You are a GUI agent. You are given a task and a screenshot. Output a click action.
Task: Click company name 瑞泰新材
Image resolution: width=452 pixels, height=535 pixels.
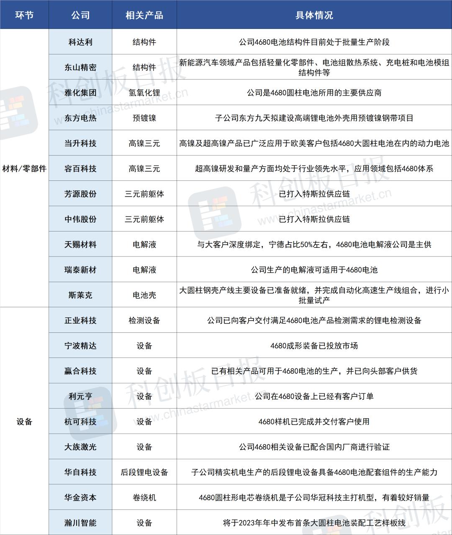pyautogui.click(x=80, y=270)
